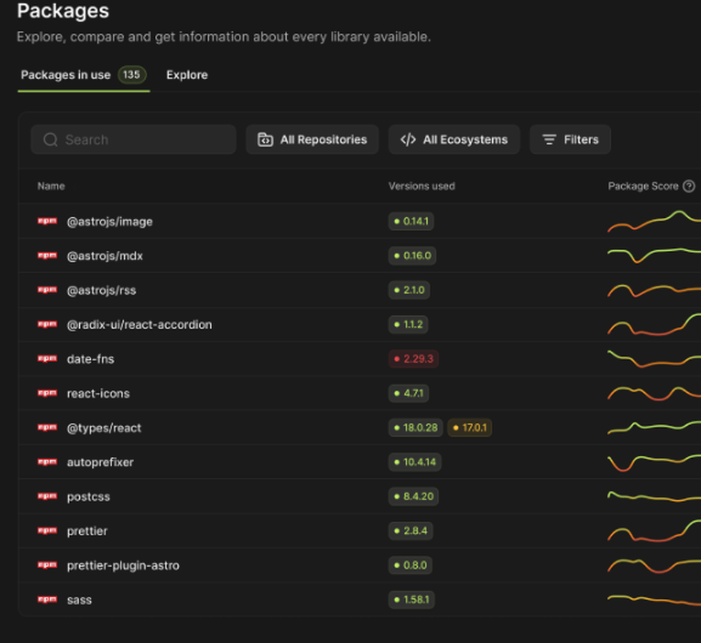The height and width of the screenshot is (643, 701).
Task: Click the red version badge 2.29.3
Action: [414, 359]
